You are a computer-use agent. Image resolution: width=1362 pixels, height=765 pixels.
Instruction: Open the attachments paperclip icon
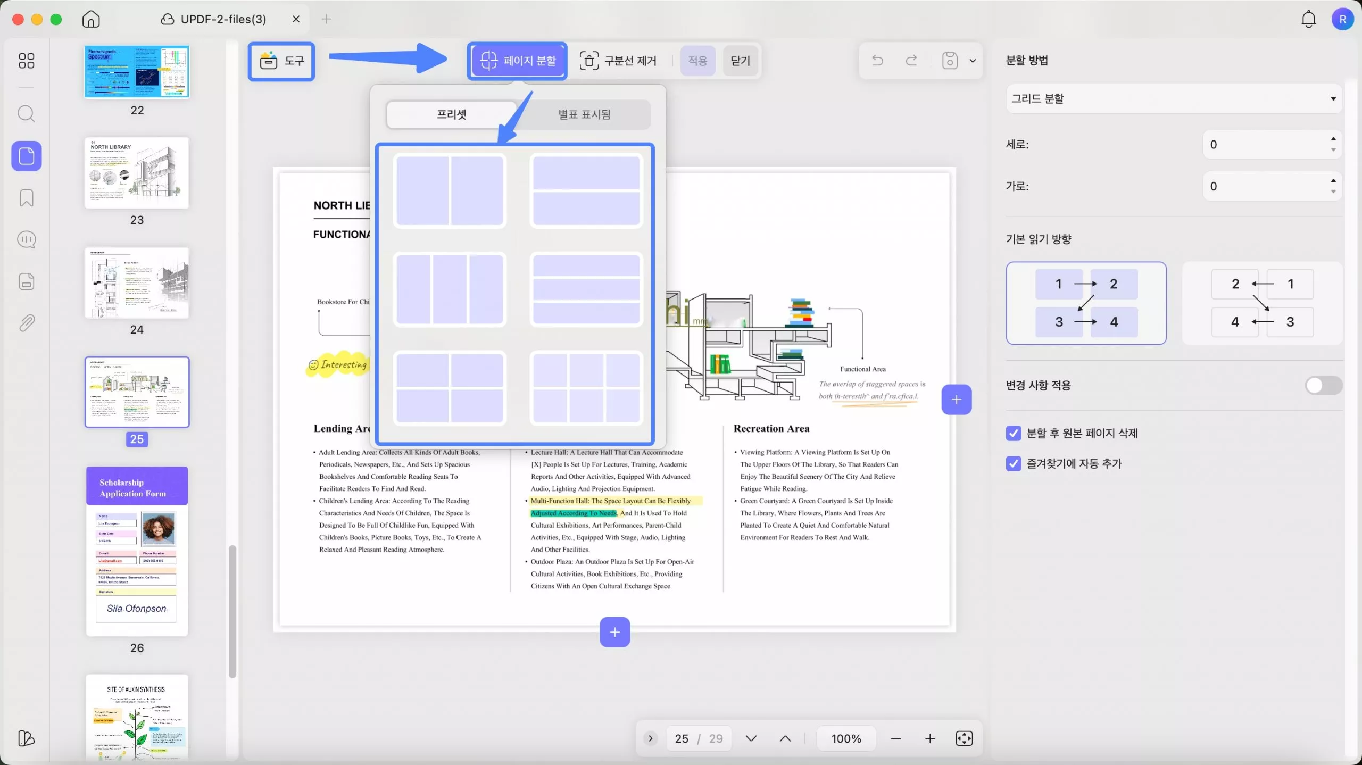[x=26, y=323]
